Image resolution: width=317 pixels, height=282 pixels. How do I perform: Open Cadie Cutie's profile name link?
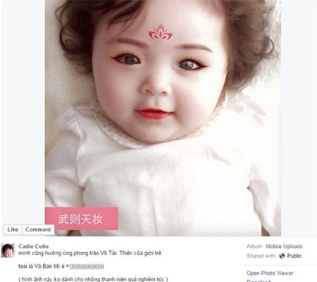point(33,246)
